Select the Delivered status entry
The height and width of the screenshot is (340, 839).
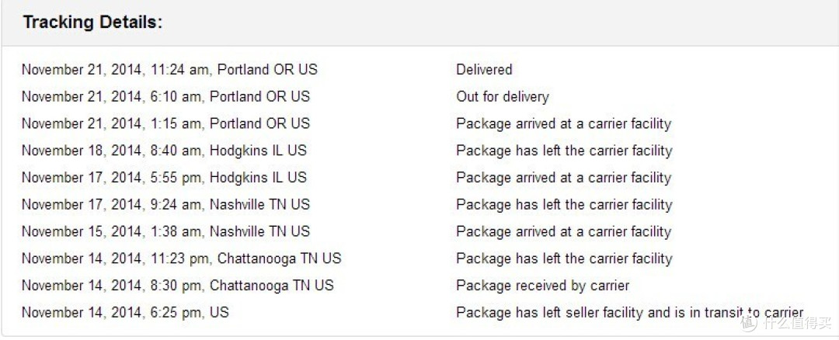tap(484, 70)
